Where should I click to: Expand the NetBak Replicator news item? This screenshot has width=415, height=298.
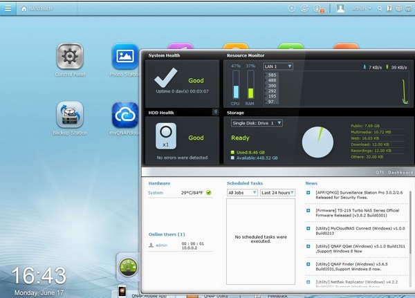(x=308, y=282)
